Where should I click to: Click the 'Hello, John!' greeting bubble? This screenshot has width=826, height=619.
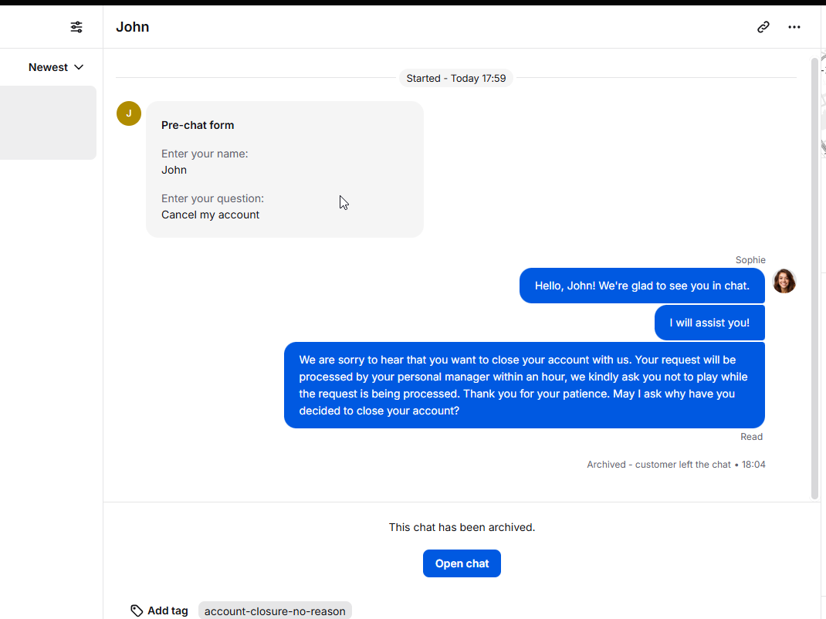[642, 286]
